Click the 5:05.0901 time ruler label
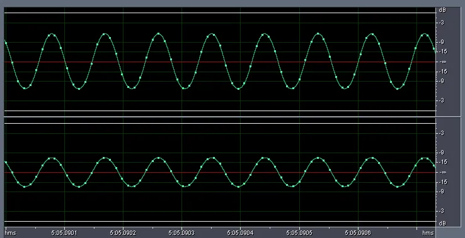This screenshot has width=465, height=238. point(64,233)
